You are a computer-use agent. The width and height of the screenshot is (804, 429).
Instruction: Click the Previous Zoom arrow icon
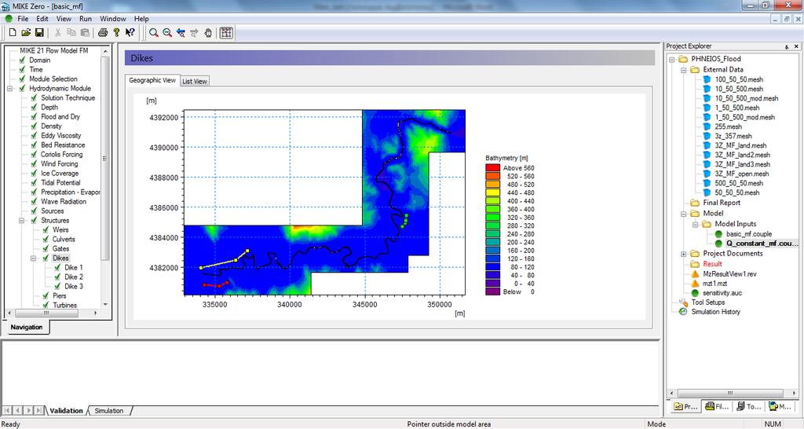coord(181,32)
